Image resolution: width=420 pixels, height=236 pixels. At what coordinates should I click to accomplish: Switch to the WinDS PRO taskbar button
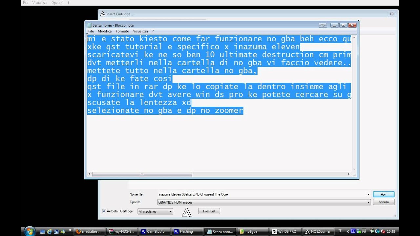click(285, 231)
